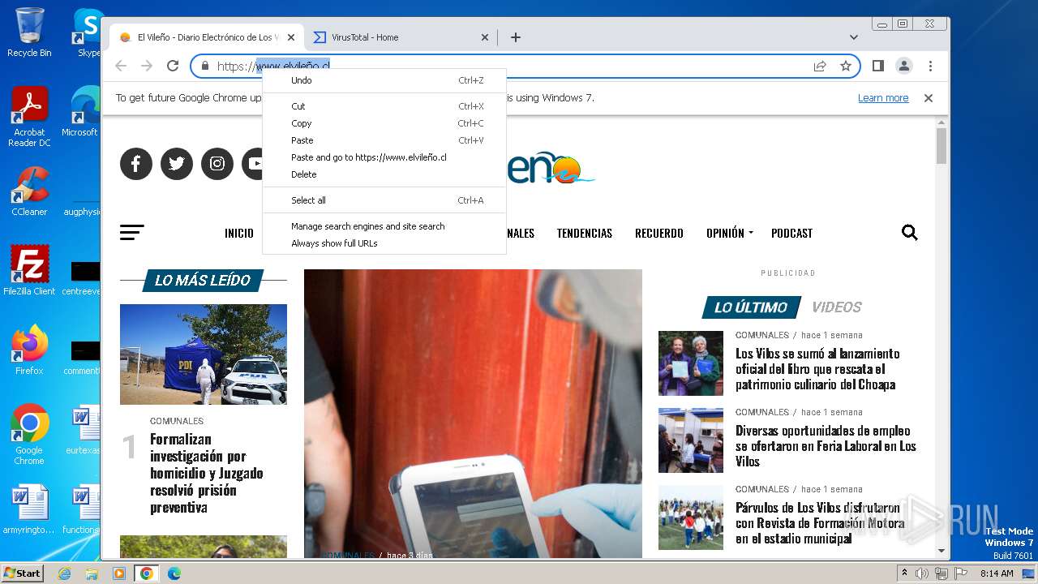The height and width of the screenshot is (584, 1038).
Task: Click the large featured tablet image
Action: pyautogui.click(x=473, y=414)
